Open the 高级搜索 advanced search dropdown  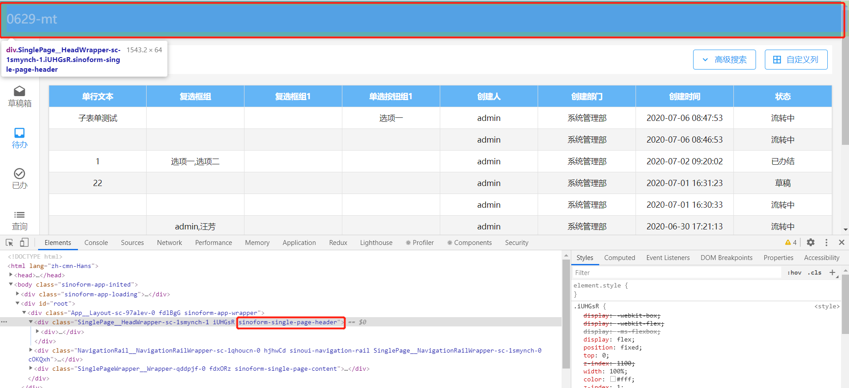click(x=725, y=59)
